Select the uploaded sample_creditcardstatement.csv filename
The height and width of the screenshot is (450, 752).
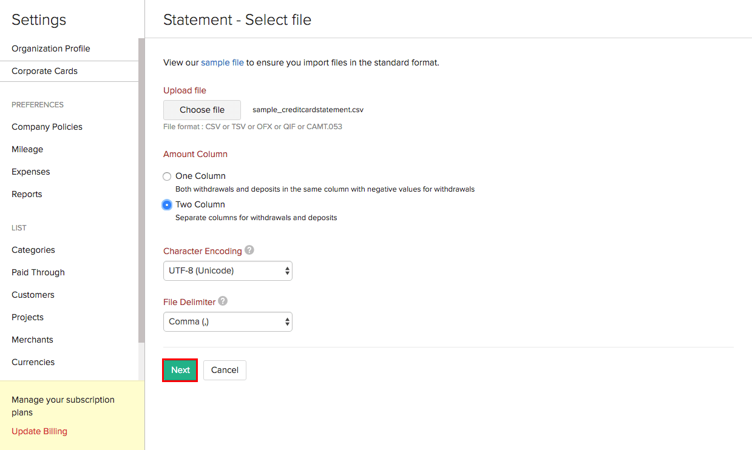[308, 110]
